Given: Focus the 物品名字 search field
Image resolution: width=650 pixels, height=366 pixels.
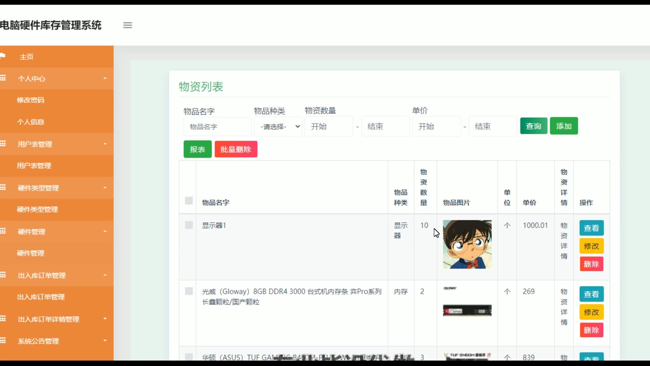Looking at the screenshot, I should click(x=217, y=126).
